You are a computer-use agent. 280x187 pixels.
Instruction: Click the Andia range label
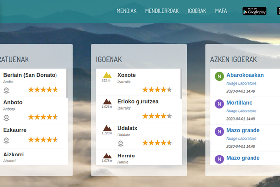(x=8, y=82)
